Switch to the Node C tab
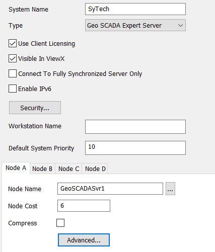This screenshot has width=215, height=252. point(68,169)
